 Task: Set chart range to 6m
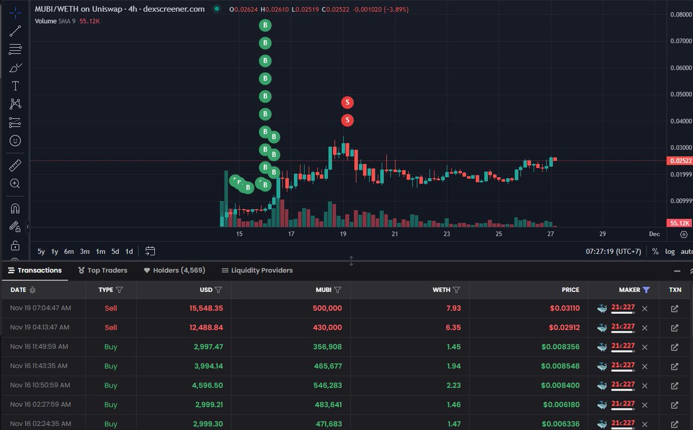(x=69, y=252)
